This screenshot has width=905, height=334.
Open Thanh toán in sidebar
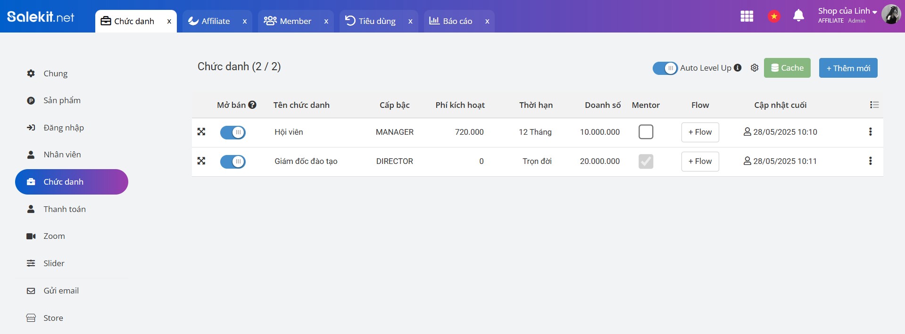click(72, 209)
